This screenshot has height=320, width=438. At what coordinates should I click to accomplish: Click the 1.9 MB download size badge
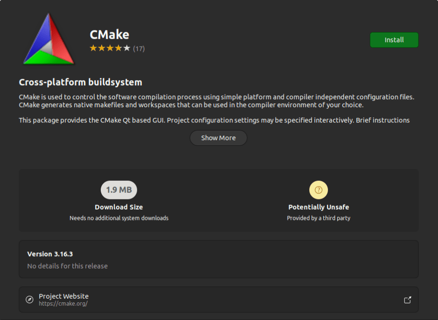(118, 190)
